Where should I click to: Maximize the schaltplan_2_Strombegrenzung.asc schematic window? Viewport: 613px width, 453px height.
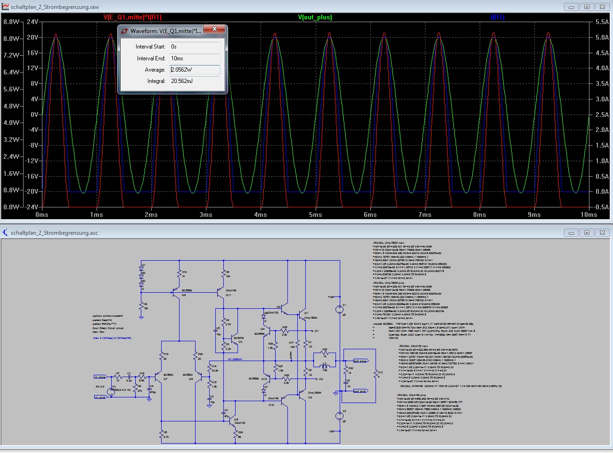[x=587, y=232]
